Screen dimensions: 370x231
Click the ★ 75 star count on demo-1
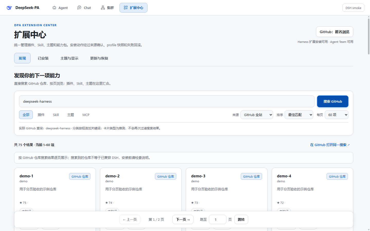click(24, 203)
